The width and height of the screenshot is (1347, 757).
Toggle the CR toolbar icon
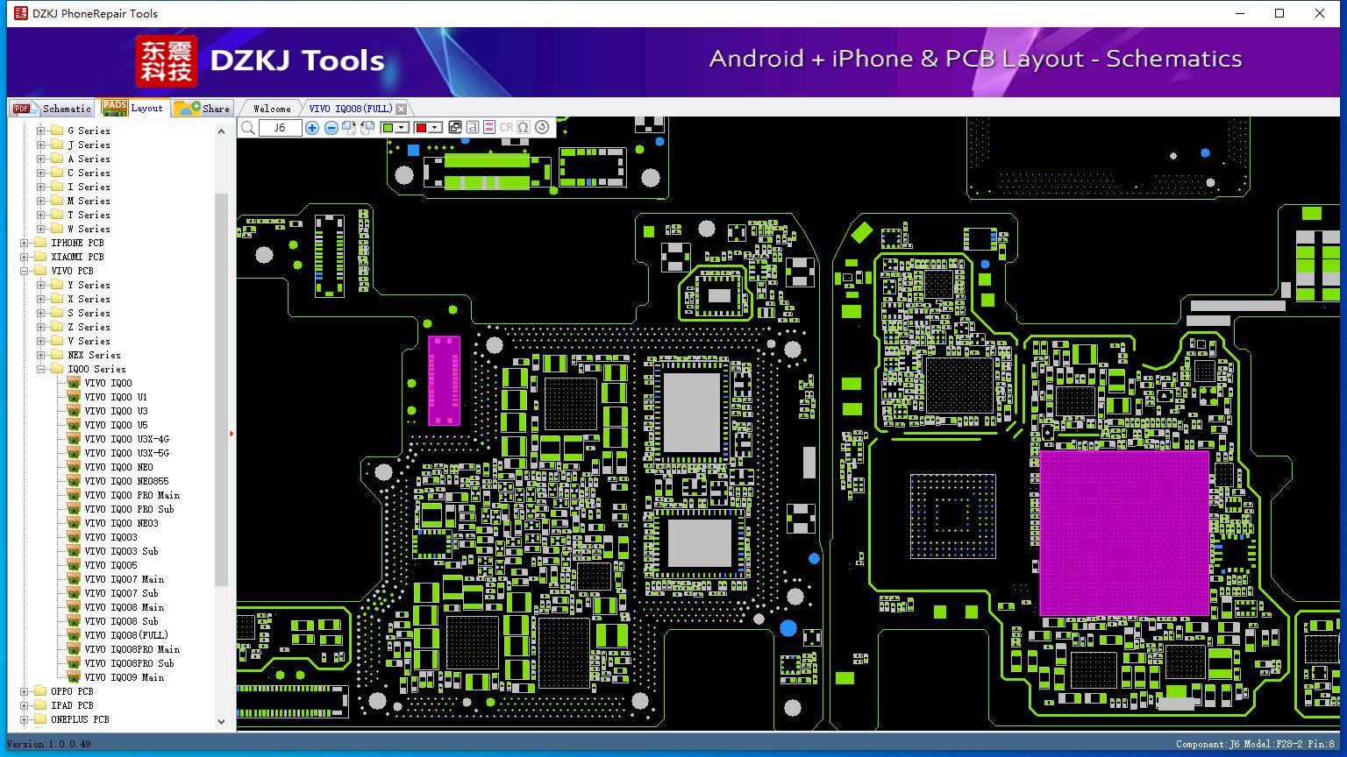coord(506,128)
